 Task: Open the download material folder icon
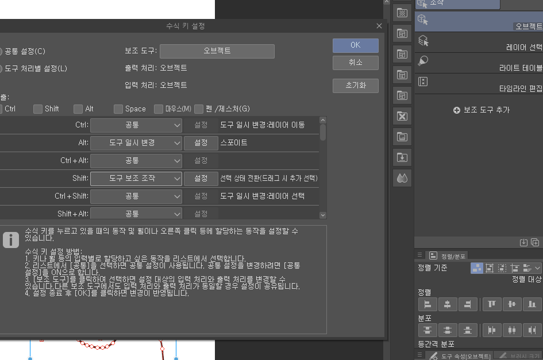402,158
